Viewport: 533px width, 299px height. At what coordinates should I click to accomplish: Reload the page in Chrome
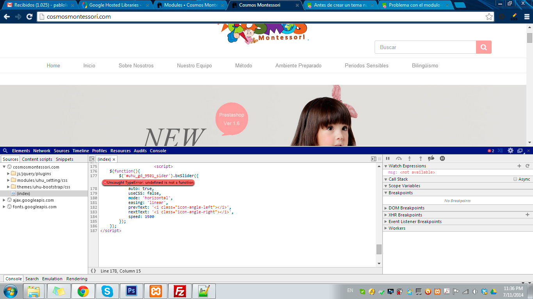29,17
